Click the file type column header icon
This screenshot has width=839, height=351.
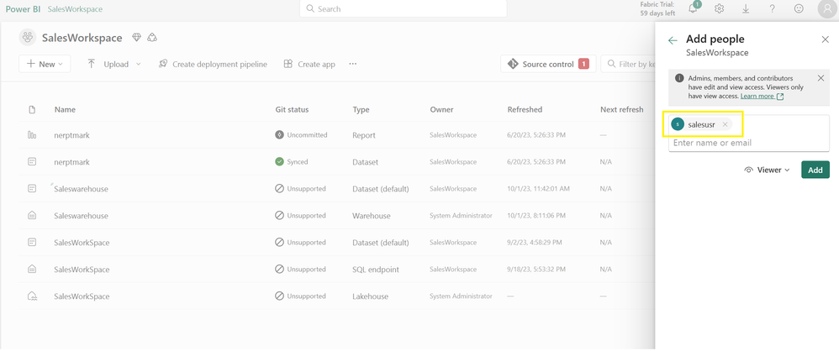[x=32, y=109]
